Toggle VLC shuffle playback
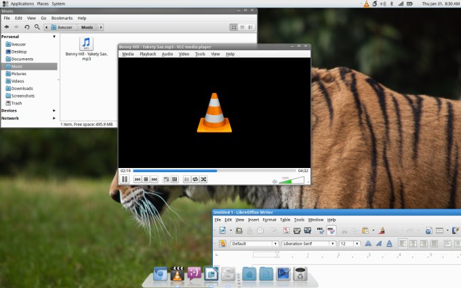The width and height of the screenshot is (461, 288). click(x=203, y=179)
